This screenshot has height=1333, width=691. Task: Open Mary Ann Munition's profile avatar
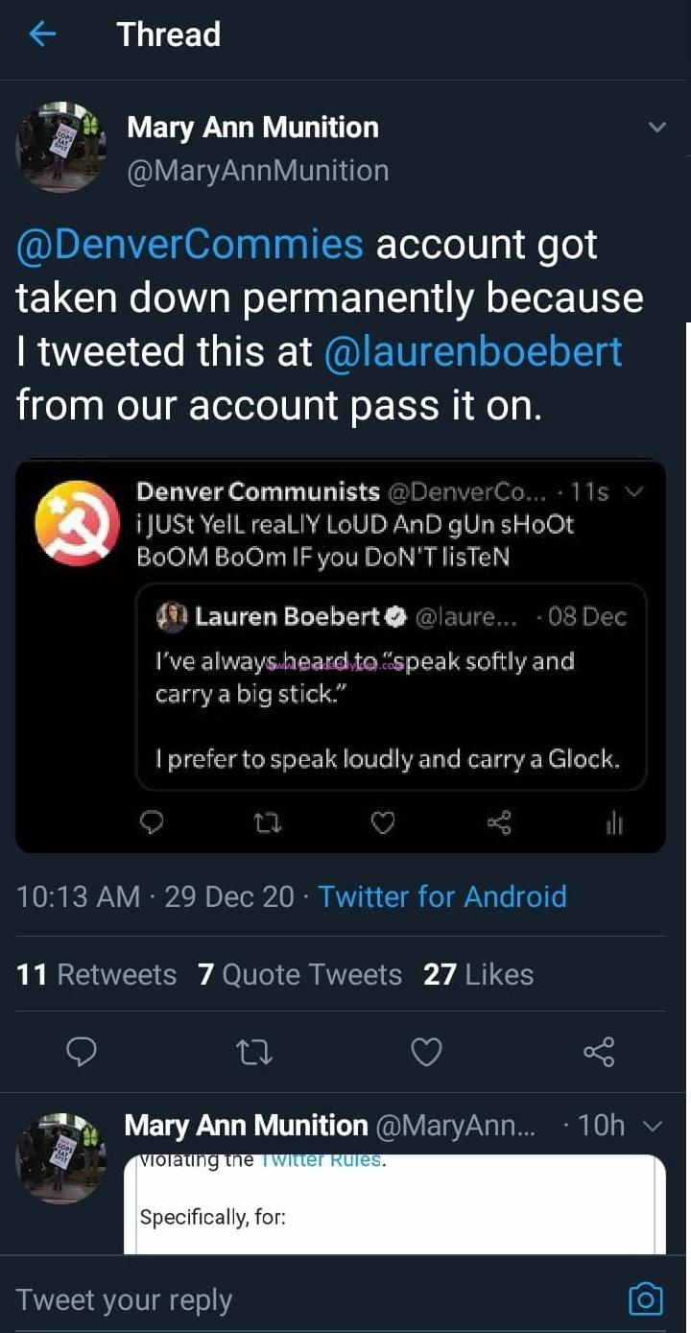coord(60,147)
